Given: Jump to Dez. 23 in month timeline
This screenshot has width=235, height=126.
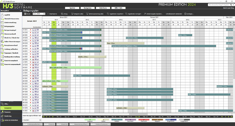Looking at the screenshot, I should tap(130, 117).
